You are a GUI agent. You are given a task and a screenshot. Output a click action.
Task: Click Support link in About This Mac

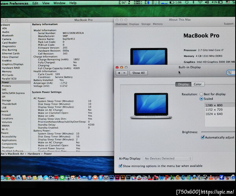229,24
